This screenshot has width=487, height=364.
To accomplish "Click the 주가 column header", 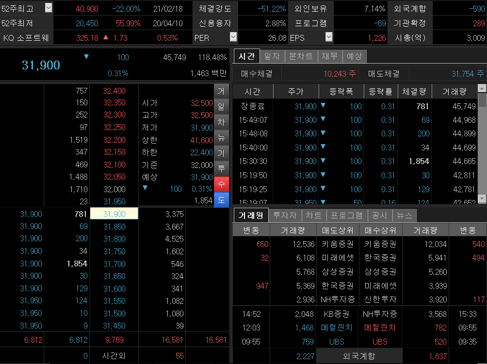I will click(296, 91).
